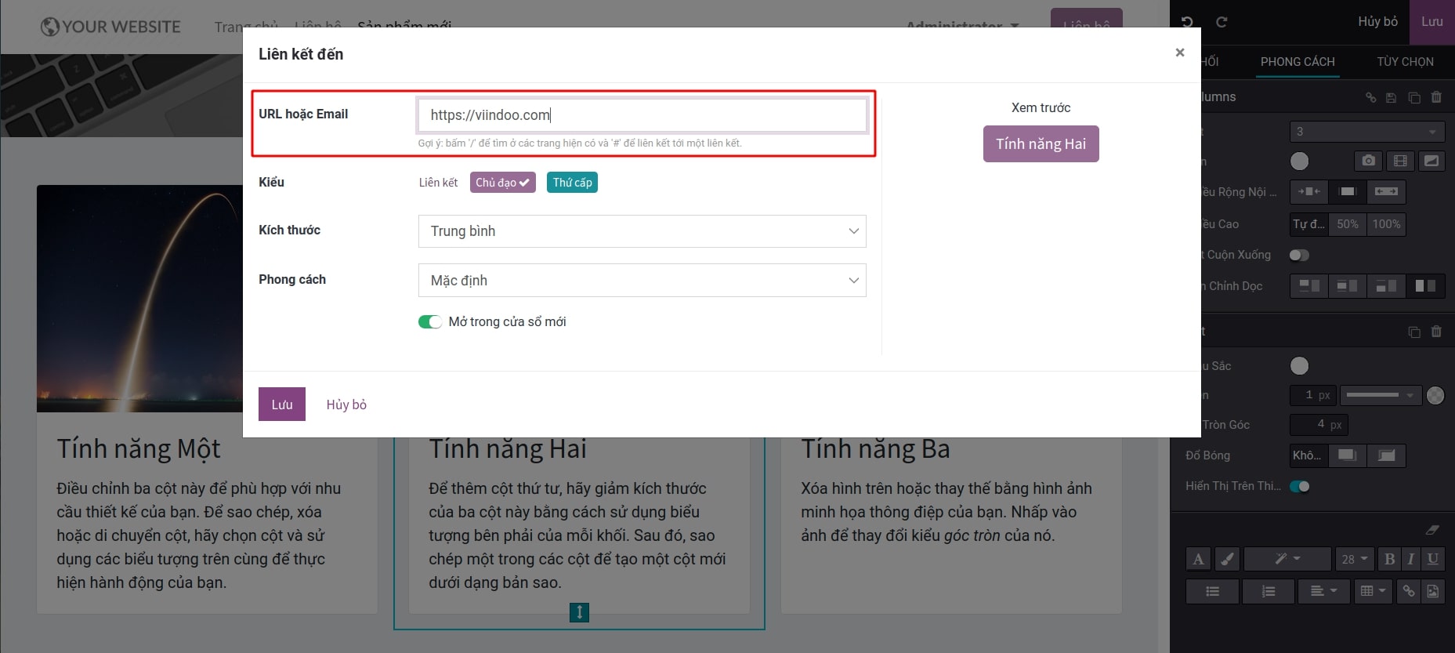The width and height of the screenshot is (1455, 653).
Task: Click the Columns save floppy icon
Action: pyautogui.click(x=1392, y=97)
